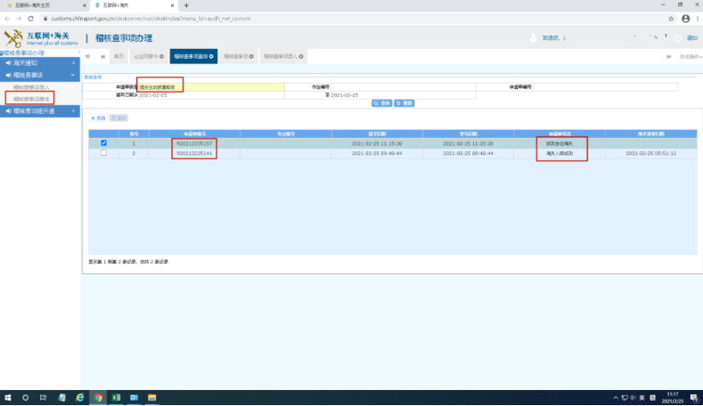Reload page with browser refresh icon
The width and height of the screenshot is (703, 406).
[30, 19]
